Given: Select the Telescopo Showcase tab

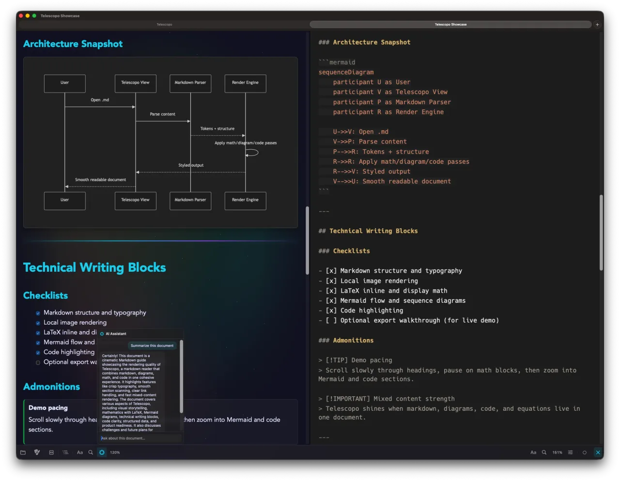Looking at the screenshot, I should pyautogui.click(x=450, y=24).
